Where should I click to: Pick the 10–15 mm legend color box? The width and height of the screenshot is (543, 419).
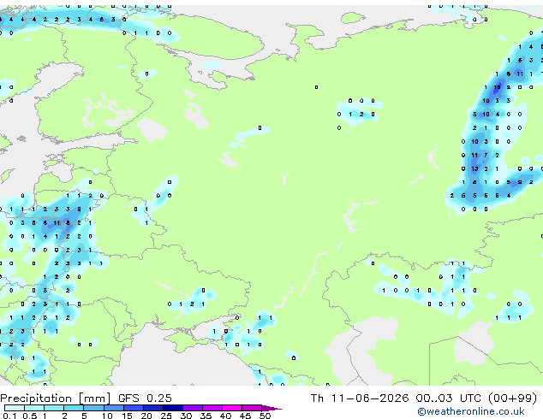113,408
